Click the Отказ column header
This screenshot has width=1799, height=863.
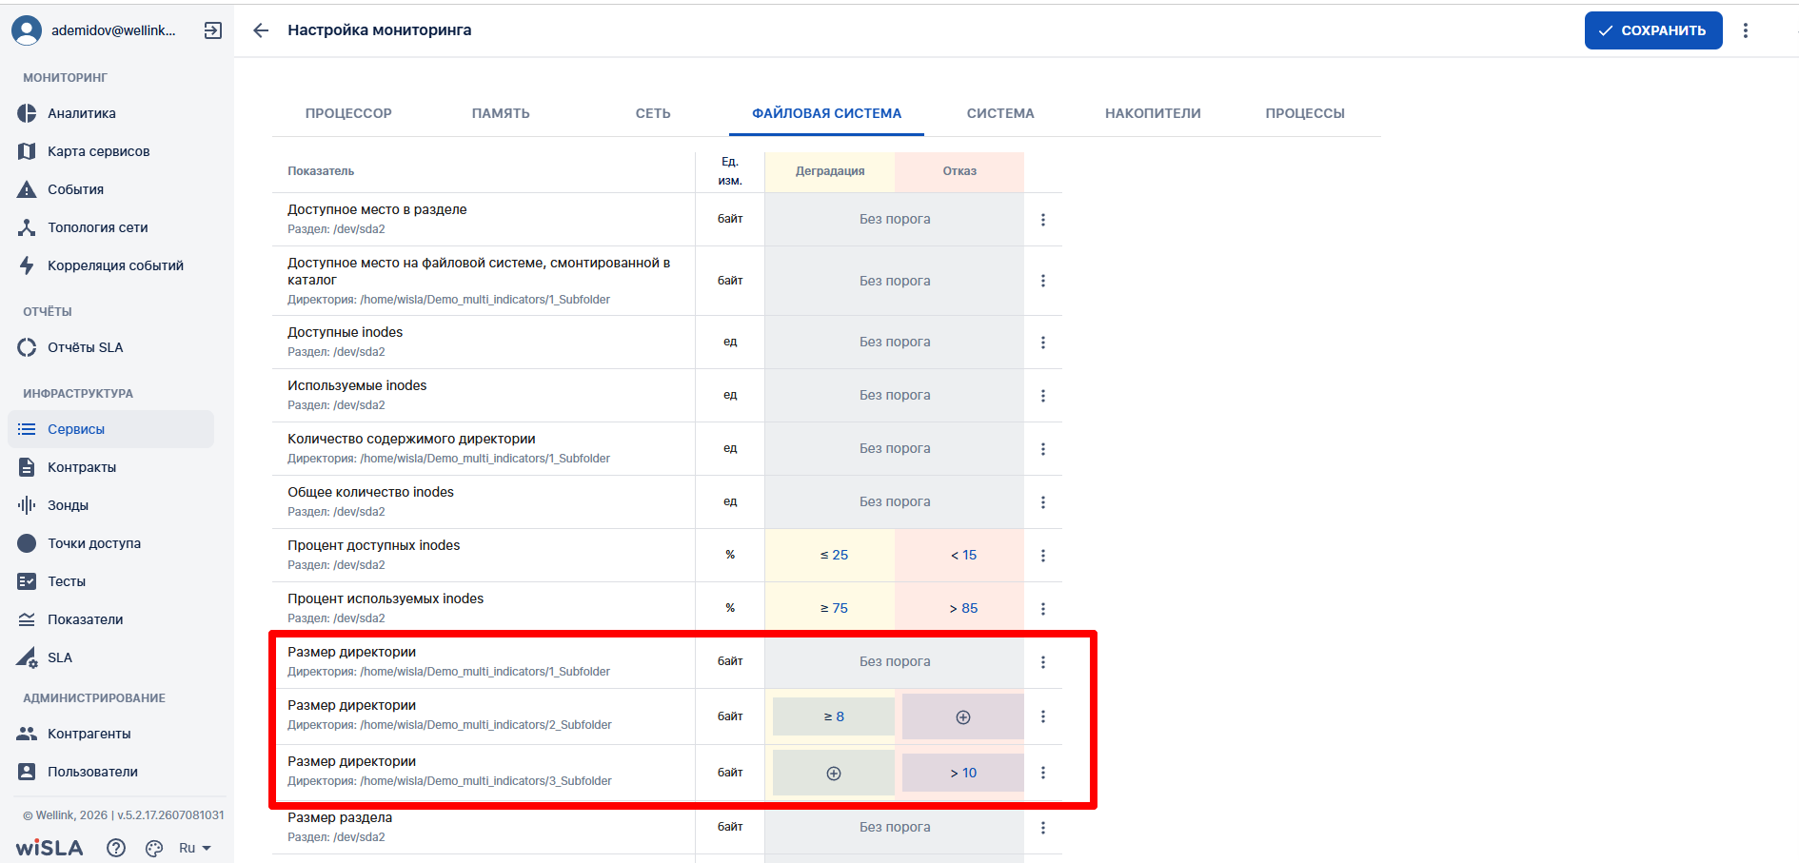(959, 171)
